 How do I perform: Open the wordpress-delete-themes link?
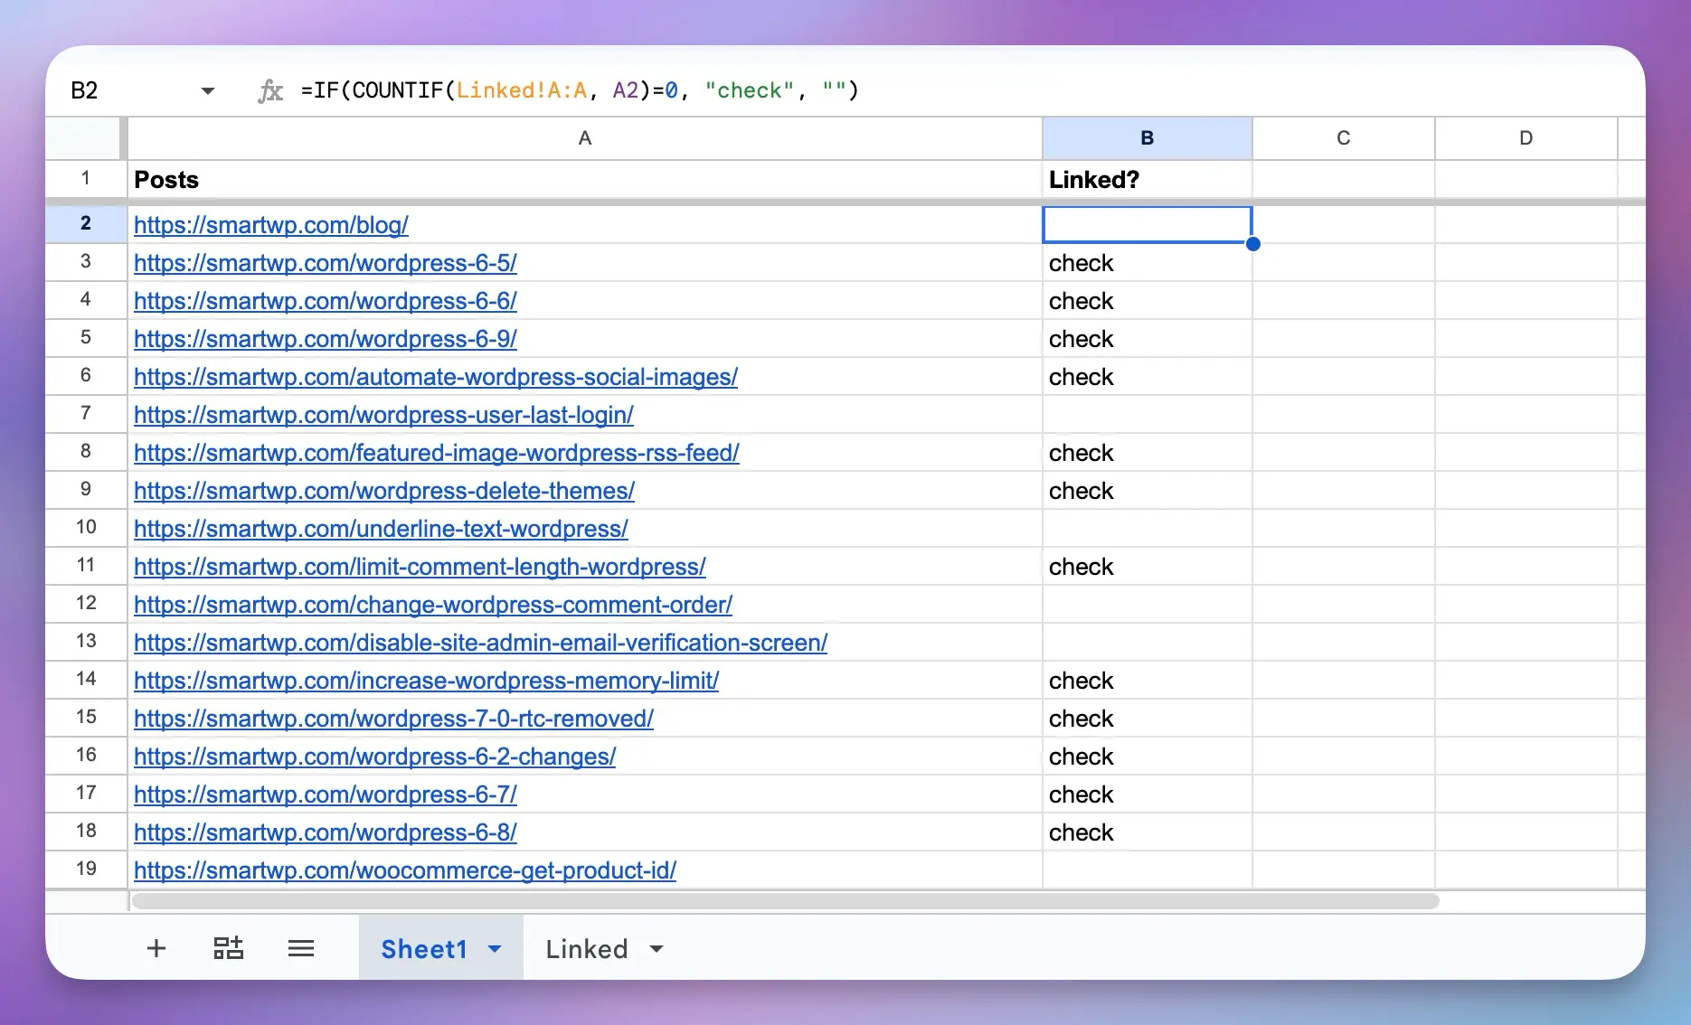click(384, 491)
